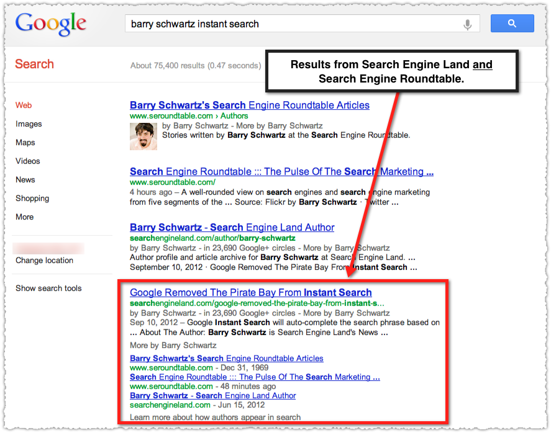Switch to Videos results
Image resolution: width=551 pixels, height=433 pixels.
coord(28,161)
